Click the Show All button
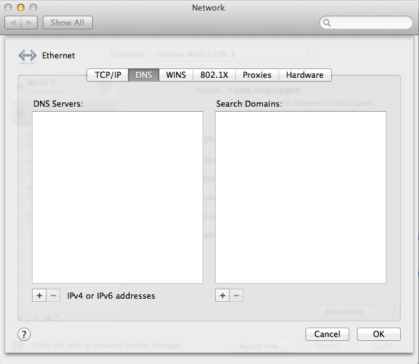 68,23
